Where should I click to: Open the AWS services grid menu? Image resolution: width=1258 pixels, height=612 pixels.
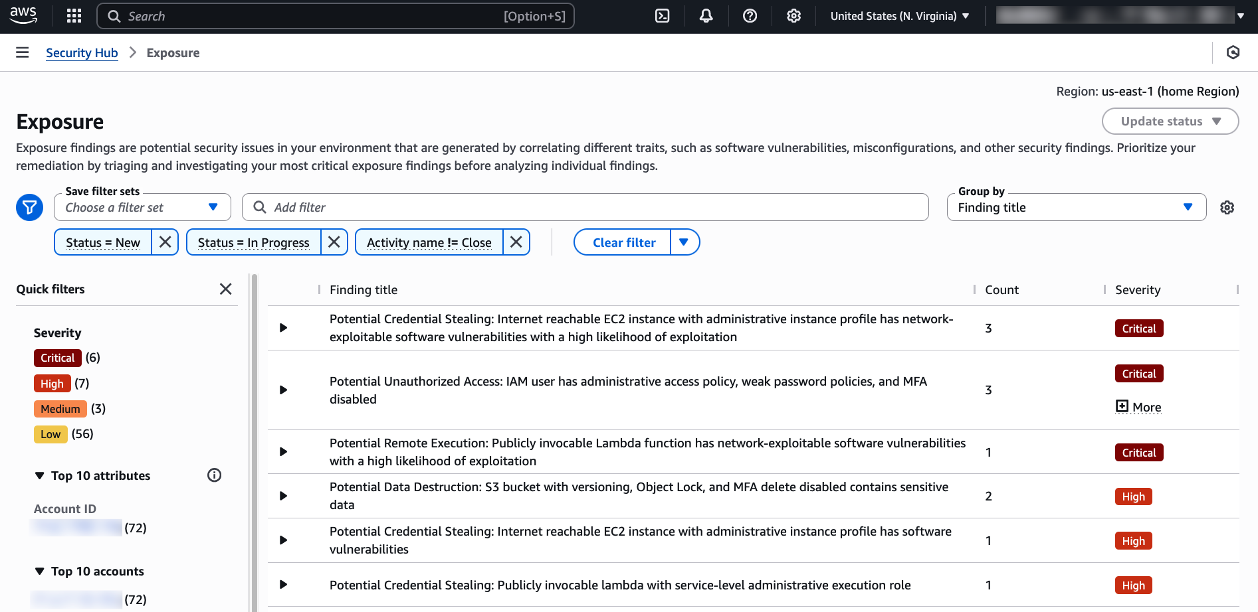pos(74,16)
